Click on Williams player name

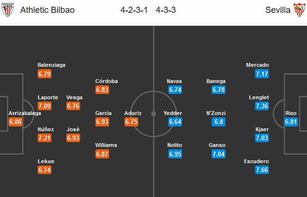(106, 145)
